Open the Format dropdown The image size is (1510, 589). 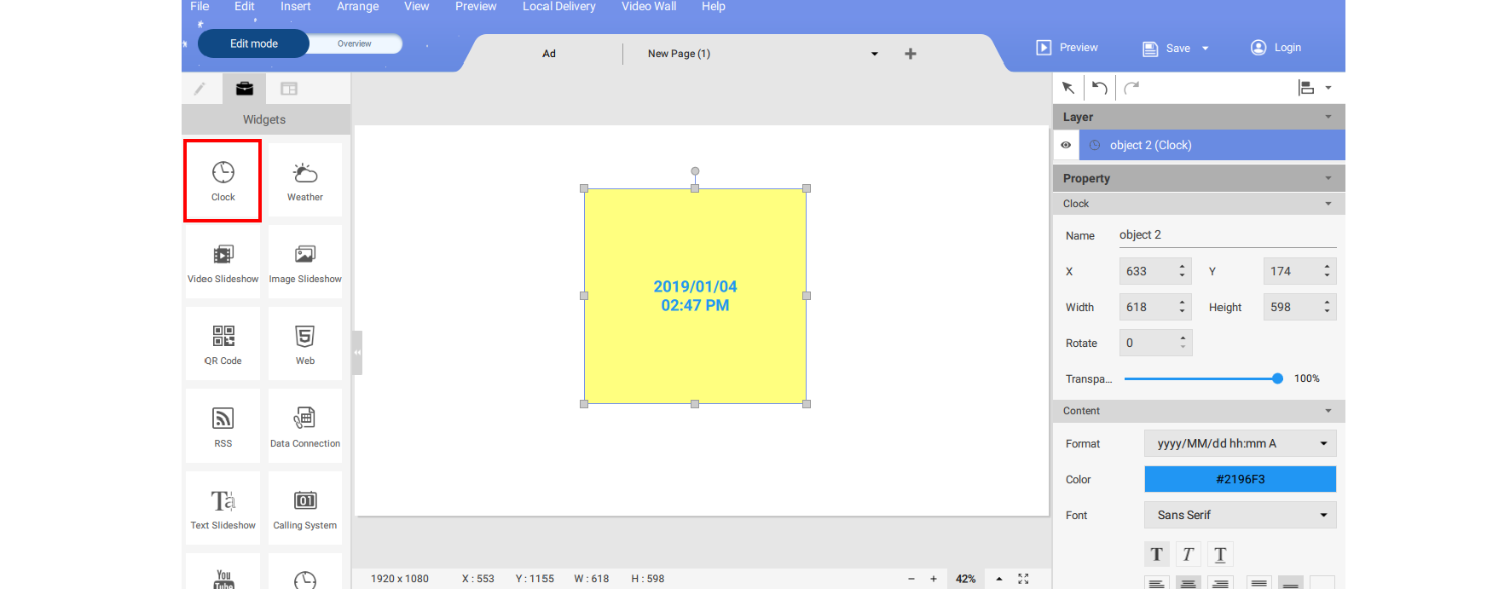click(x=1240, y=443)
